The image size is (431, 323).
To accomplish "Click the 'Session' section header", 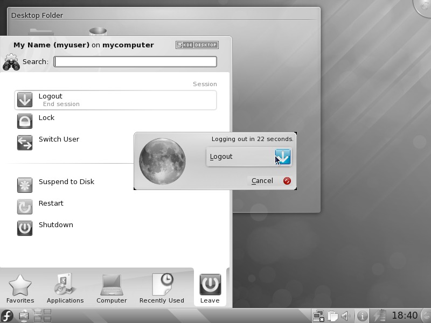I will pyautogui.click(x=205, y=84).
